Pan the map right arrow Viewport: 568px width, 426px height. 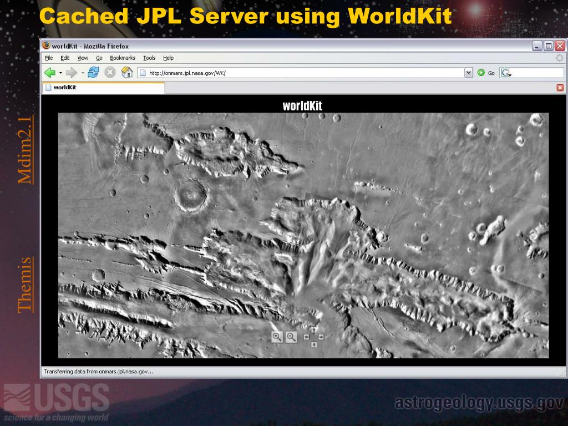coord(321,337)
